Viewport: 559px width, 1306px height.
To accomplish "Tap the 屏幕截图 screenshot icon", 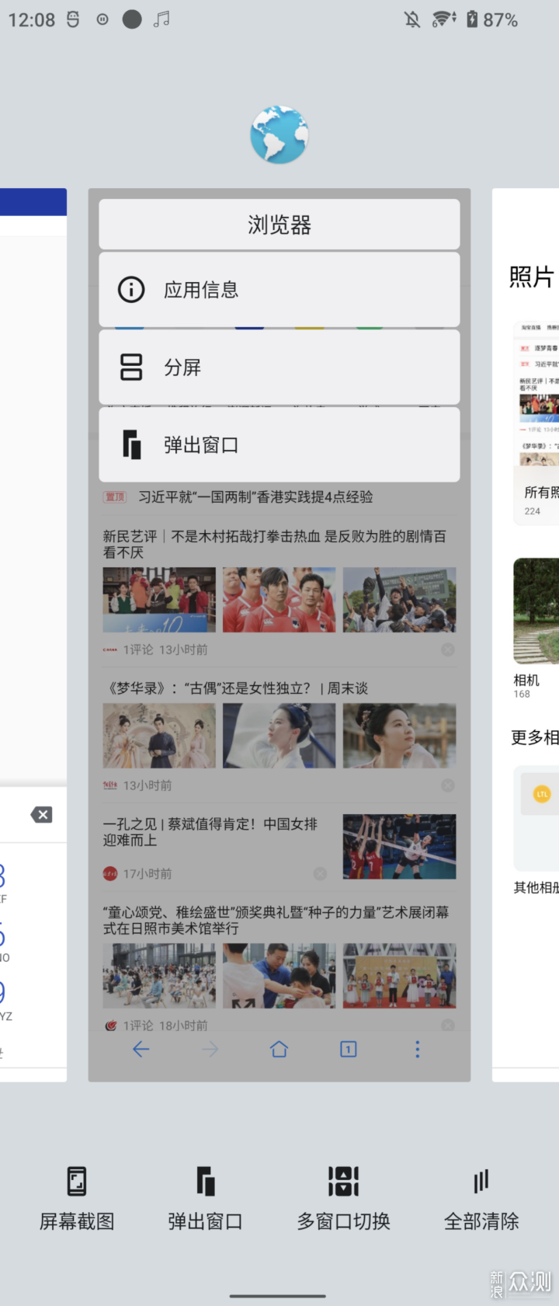I will pyautogui.click(x=77, y=1182).
